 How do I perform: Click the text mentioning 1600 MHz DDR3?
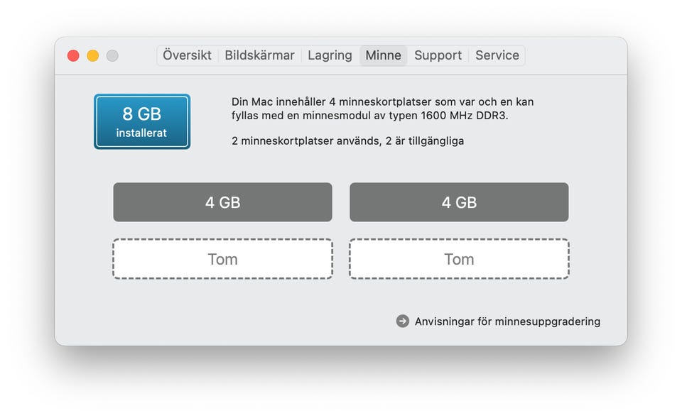coord(369,116)
